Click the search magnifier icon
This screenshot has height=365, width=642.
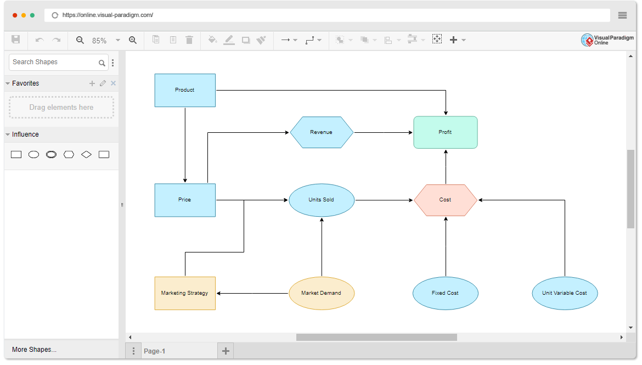102,63
